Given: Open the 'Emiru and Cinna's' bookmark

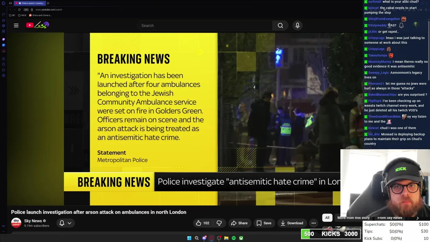Looking at the screenshot, I should click(40, 15).
